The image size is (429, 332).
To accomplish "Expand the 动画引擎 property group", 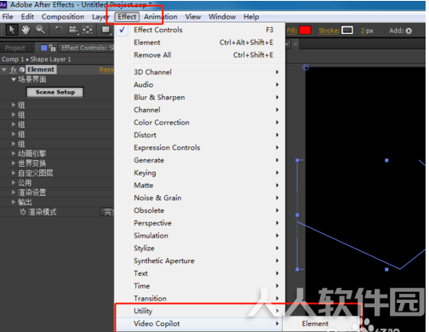I will tap(14, 153).
